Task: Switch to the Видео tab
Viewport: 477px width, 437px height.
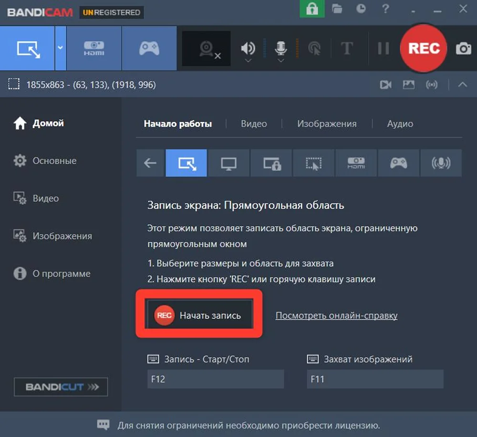Action: click(253, 124)
